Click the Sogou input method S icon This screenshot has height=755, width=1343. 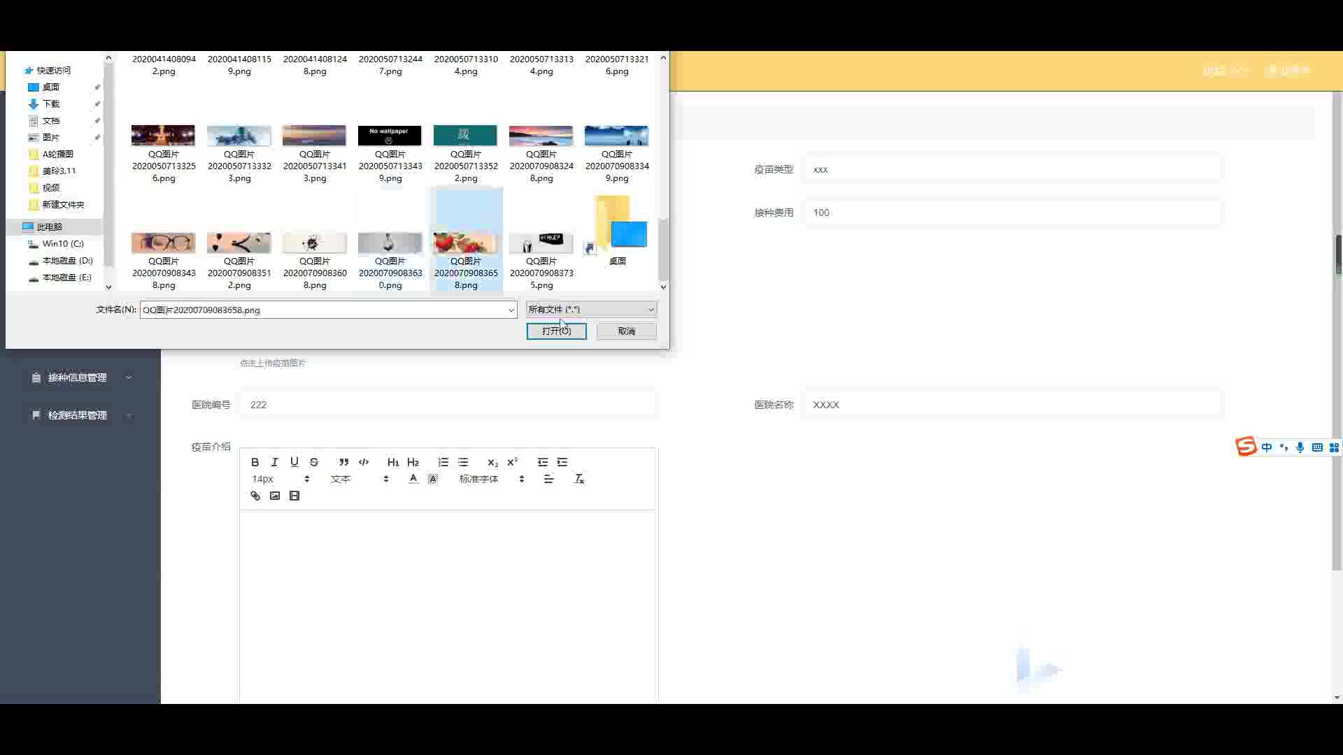(1246, 447)
